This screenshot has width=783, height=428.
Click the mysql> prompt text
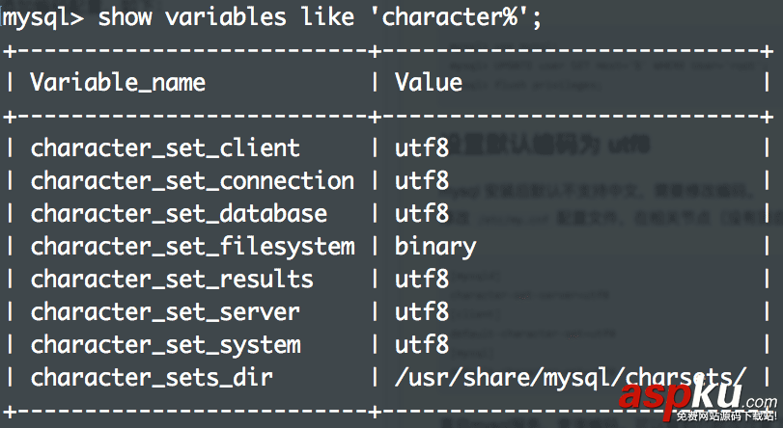point(43,17)
